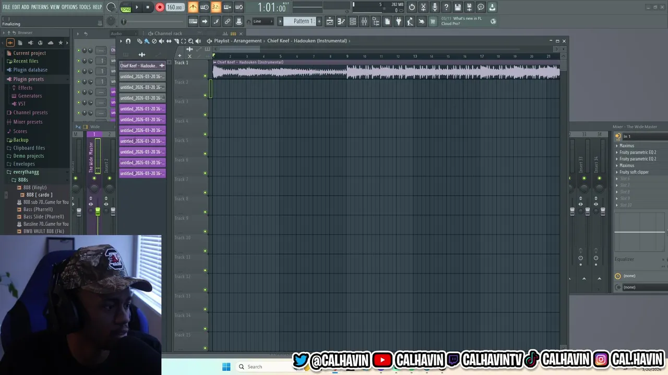Select the Chief Keef - Hadouken clip in picker
The height and width of the screenshot is (375, 668).
coord(142,66)
